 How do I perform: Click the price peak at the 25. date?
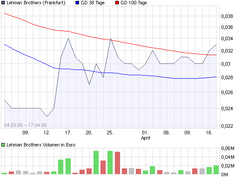tap(110, 38)
